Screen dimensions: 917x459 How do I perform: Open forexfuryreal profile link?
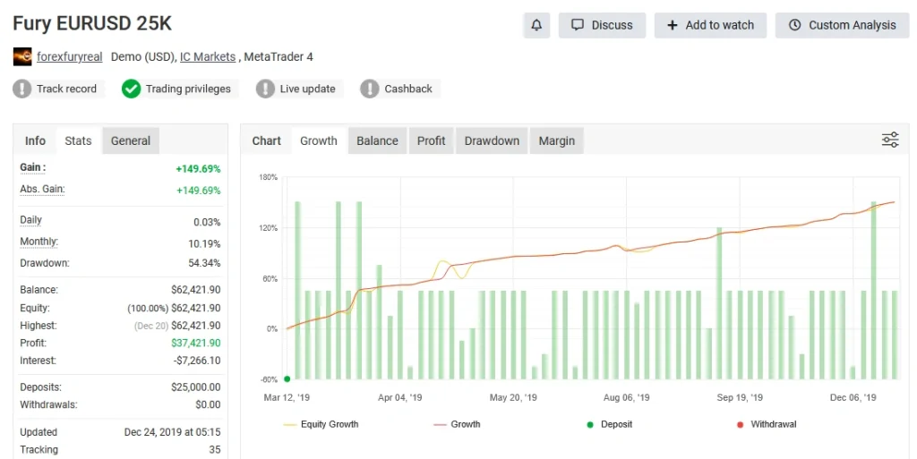pos(70,56)
